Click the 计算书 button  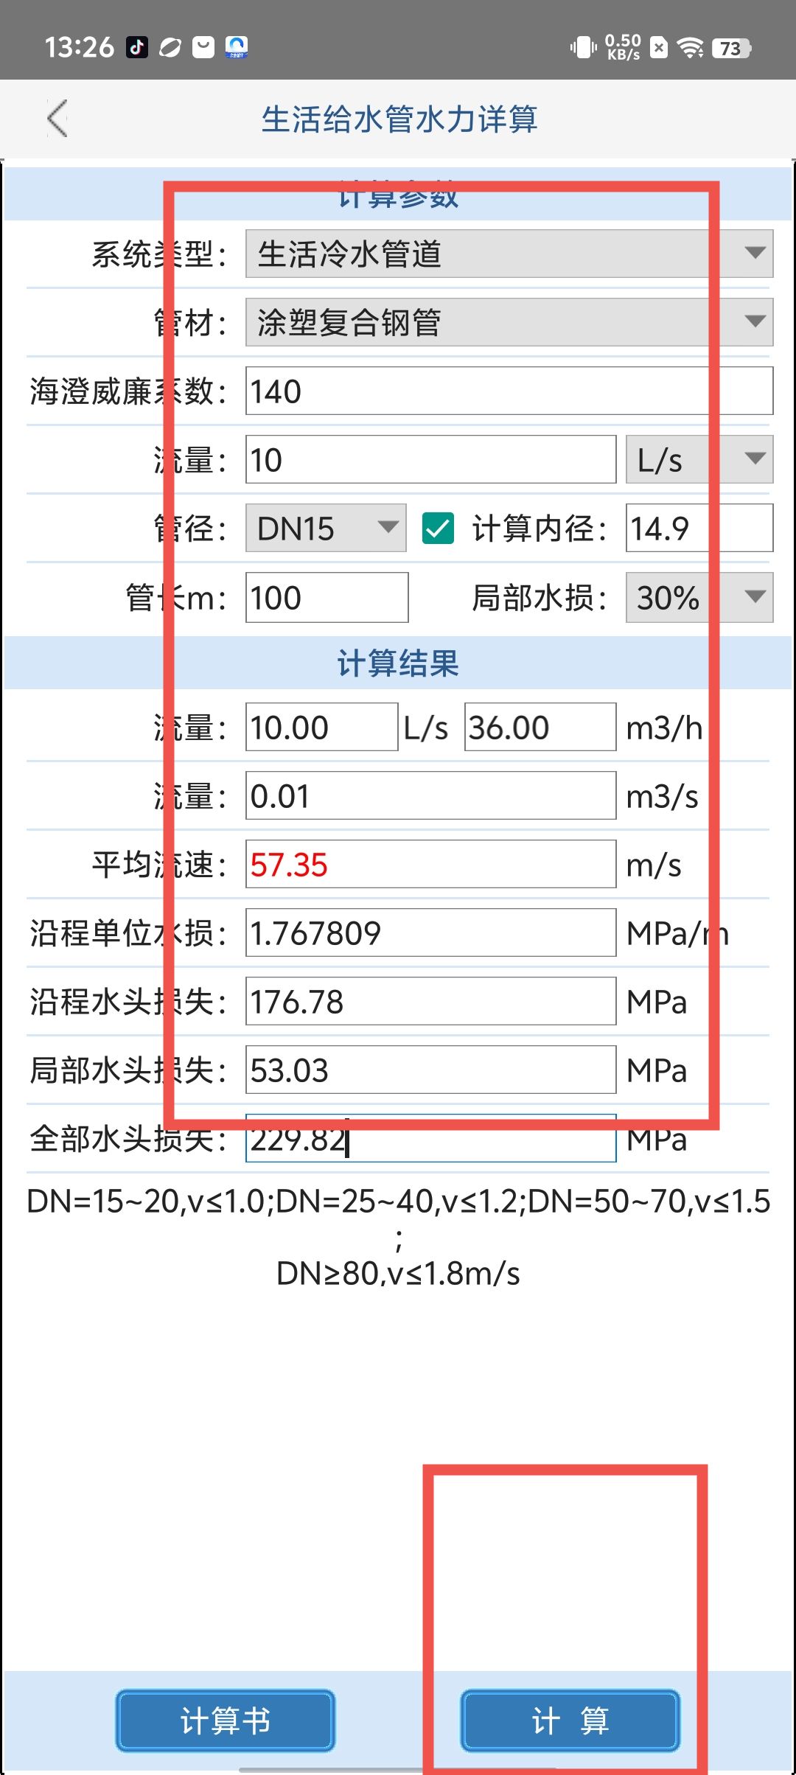pos(226,1721)
